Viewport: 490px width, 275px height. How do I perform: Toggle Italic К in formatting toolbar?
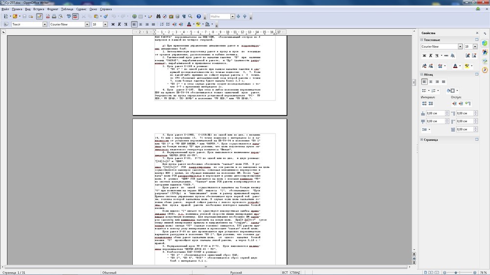point(119,24)
